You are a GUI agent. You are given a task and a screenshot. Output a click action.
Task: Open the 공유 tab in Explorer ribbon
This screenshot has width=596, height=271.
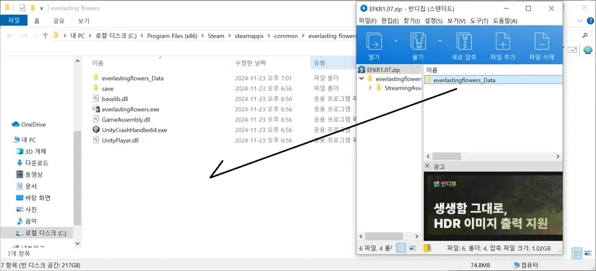pyautogui.click(x=58, y=21)
